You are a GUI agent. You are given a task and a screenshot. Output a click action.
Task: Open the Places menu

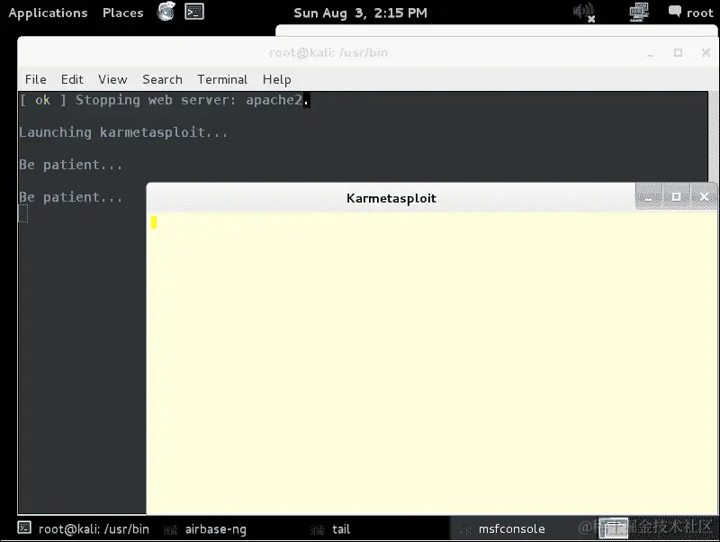(x=122, y=13)
